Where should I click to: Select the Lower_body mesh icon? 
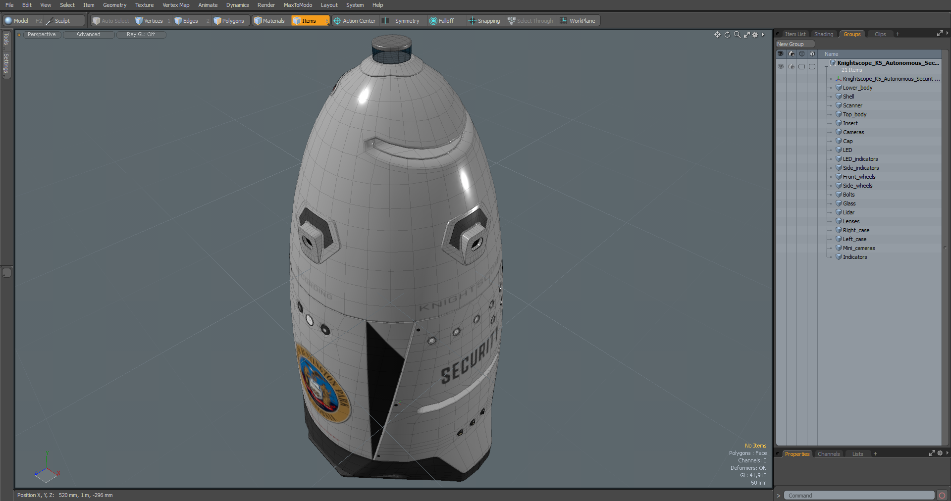[839, 88]
